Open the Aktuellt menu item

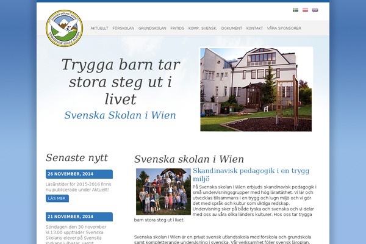click(x=99, y=28)
